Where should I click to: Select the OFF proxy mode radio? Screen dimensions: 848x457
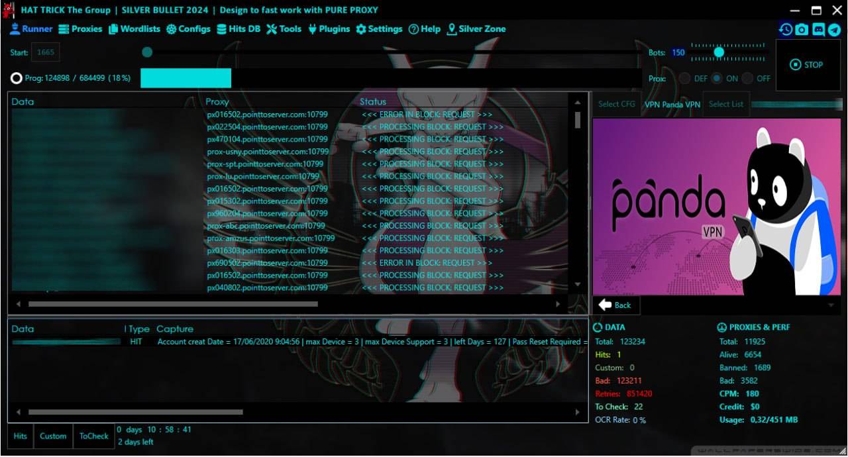(x=747, y=78)
